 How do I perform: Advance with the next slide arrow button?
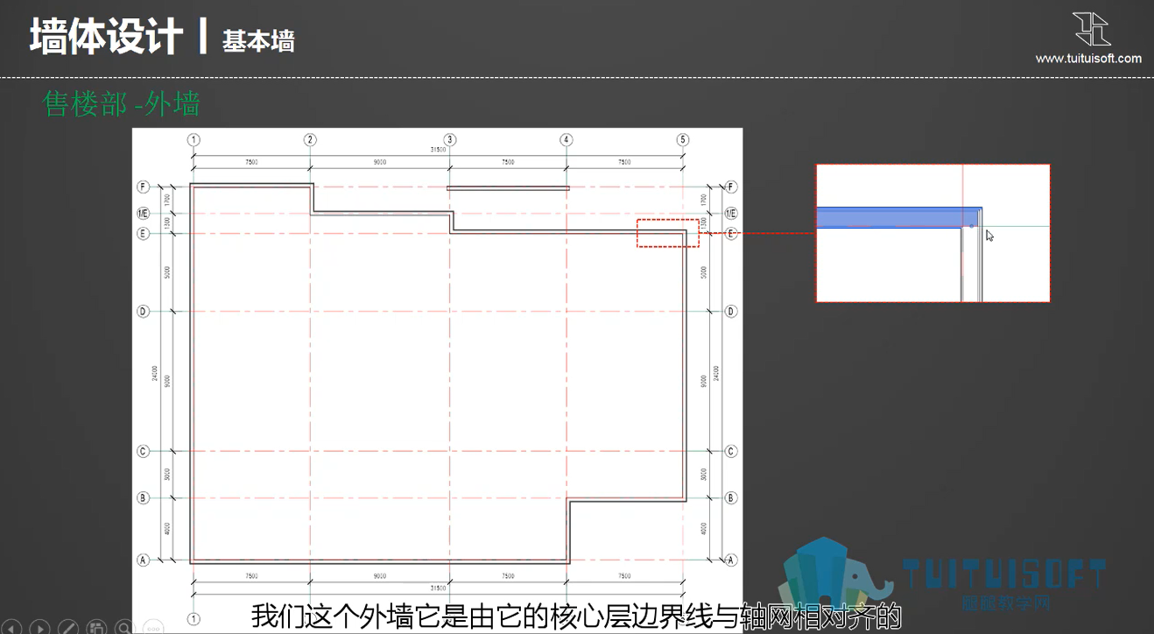click(x=39, y=627)
